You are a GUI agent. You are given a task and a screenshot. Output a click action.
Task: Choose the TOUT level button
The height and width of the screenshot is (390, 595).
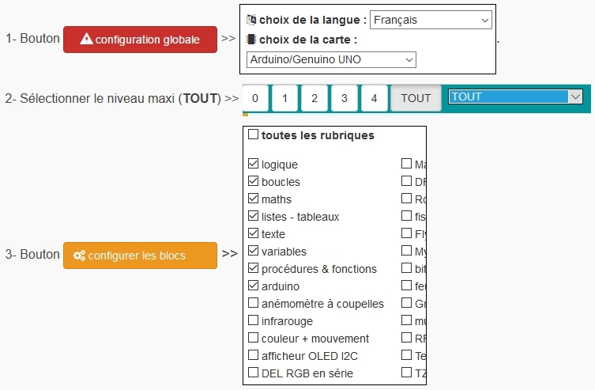416,98
